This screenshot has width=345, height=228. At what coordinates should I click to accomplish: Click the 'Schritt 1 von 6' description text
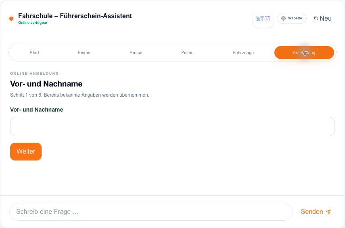[79, 95]
